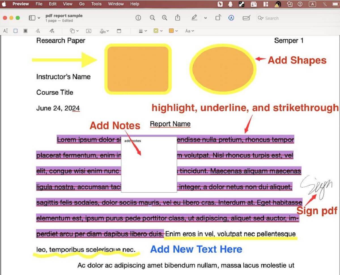340x275 pixels.
Task: Select the Sketch tool
Action: [x=38, y=31]
